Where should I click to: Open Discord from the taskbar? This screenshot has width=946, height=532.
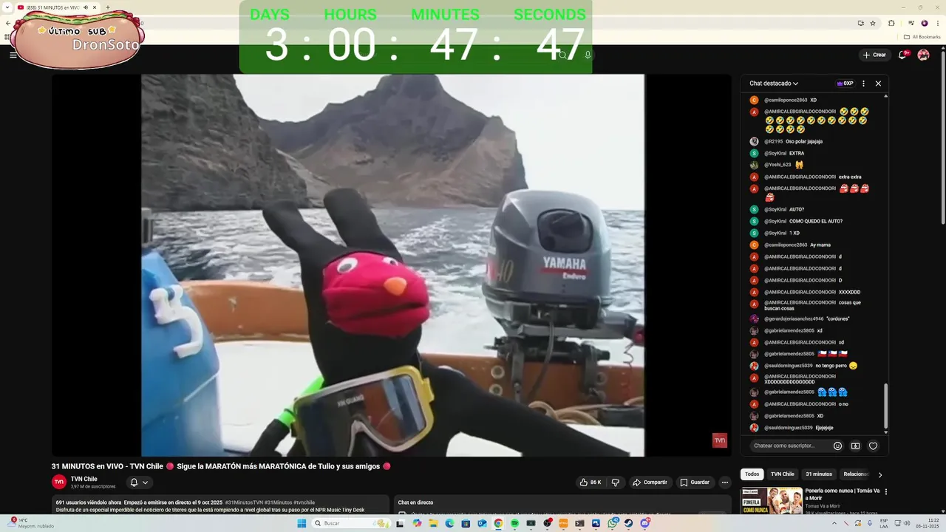[x=644, y=523]
